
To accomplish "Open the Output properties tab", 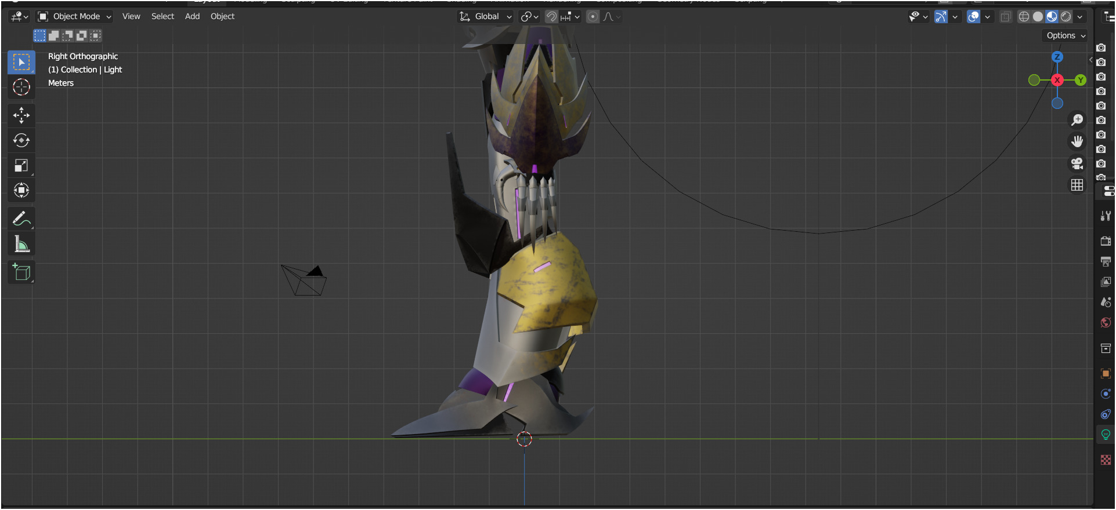I will [1106, 261].
